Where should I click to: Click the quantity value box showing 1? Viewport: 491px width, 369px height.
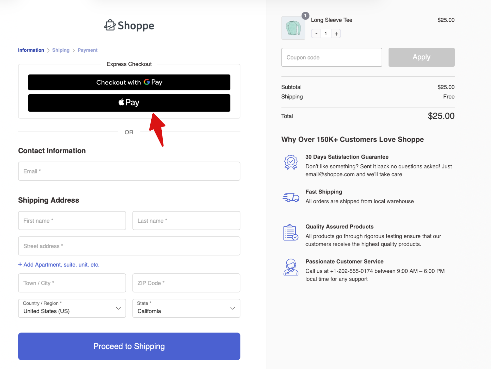(x=326, y=33)
